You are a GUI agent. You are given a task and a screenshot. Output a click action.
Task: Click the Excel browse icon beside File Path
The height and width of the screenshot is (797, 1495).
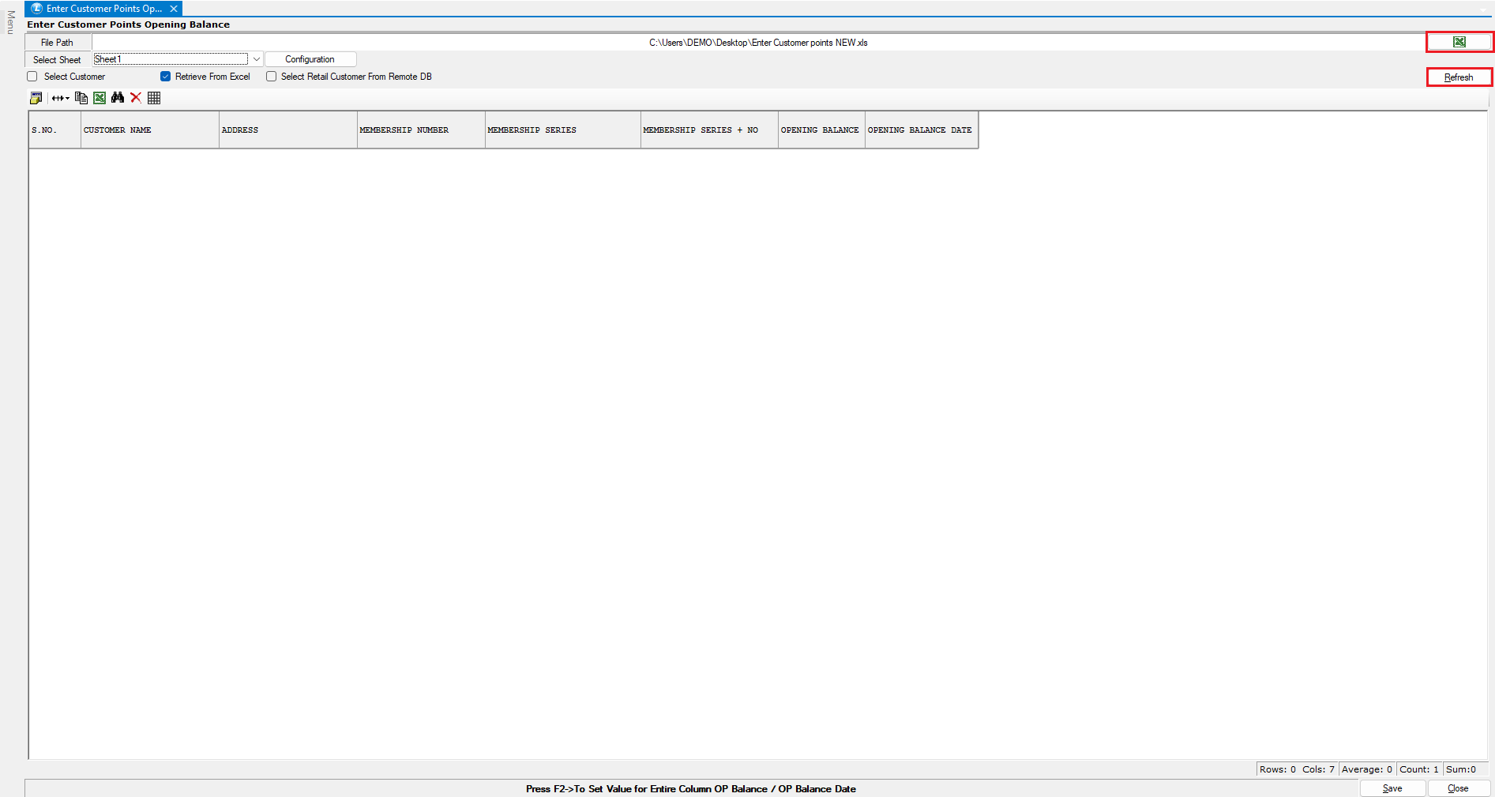pos(1459,42)
